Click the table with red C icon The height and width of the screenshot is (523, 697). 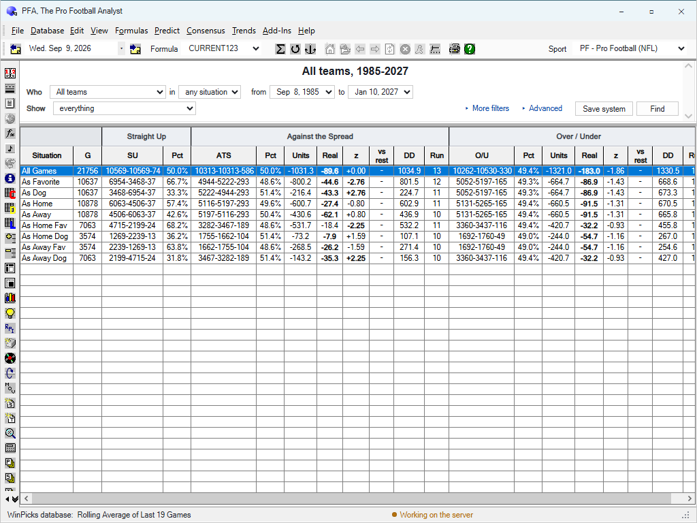tap(10, 193)
